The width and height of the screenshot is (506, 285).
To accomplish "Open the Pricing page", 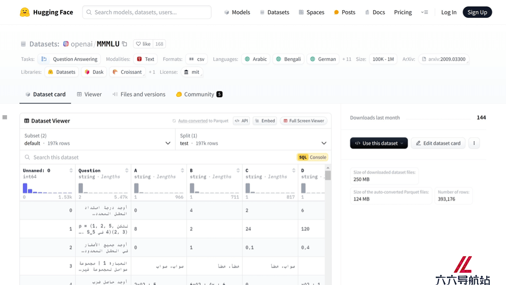I will coord(403,12).
